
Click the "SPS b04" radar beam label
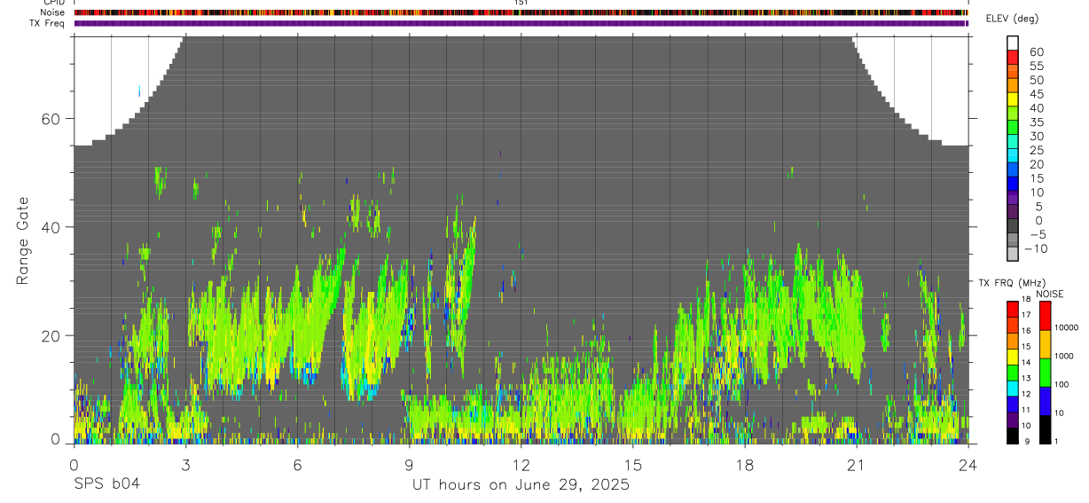[106, 484]
